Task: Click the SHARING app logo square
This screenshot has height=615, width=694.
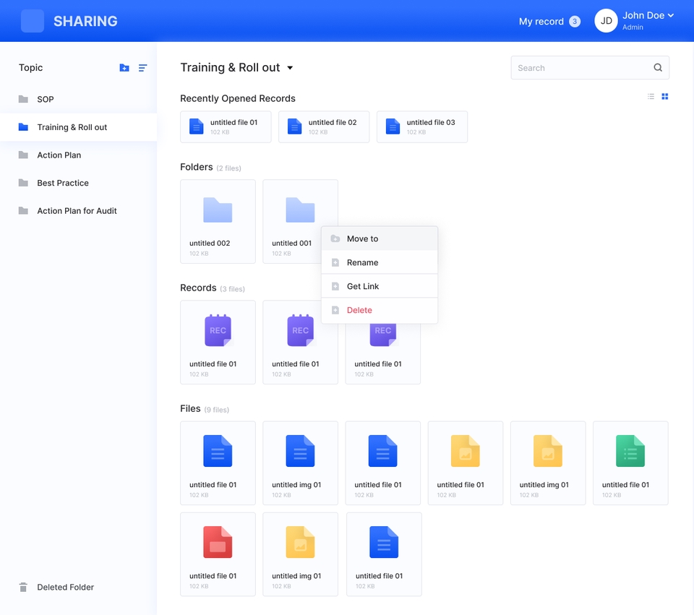Action: pos(33,21)
